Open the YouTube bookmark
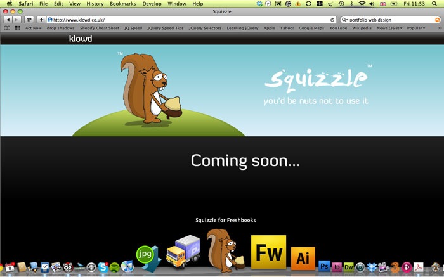444x277 pixels. 338,28
